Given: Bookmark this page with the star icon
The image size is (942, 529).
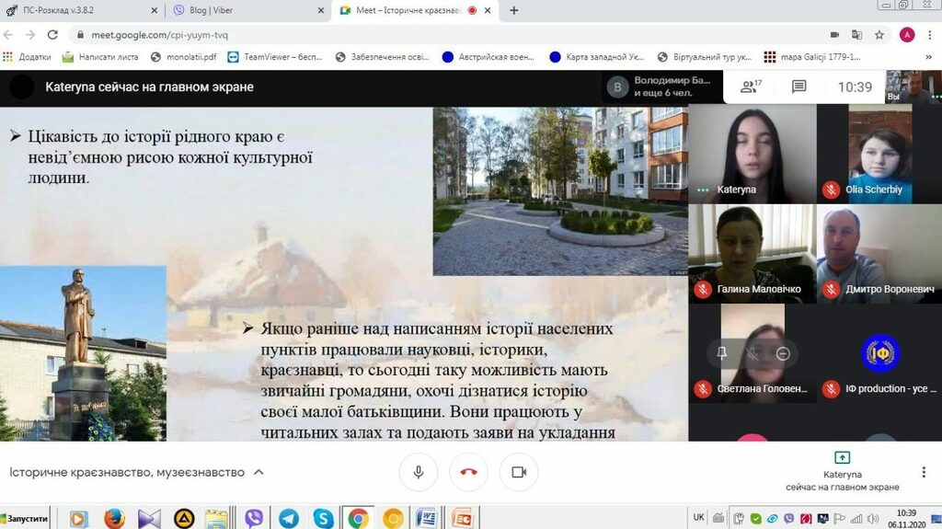Looking at the screenshot, I should (x=880, y=35).
